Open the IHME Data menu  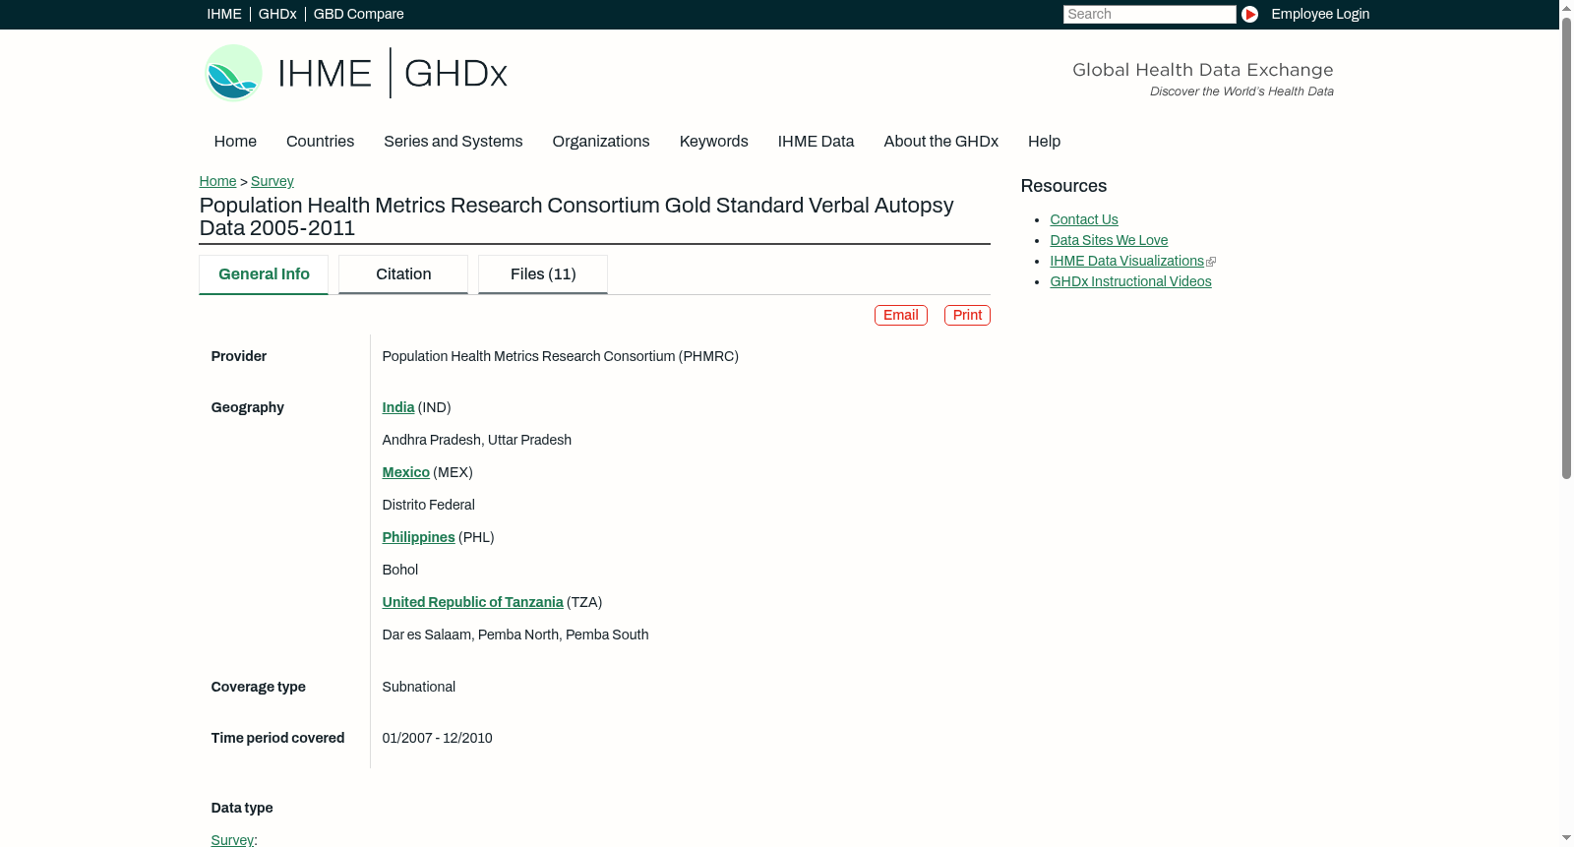816,142
